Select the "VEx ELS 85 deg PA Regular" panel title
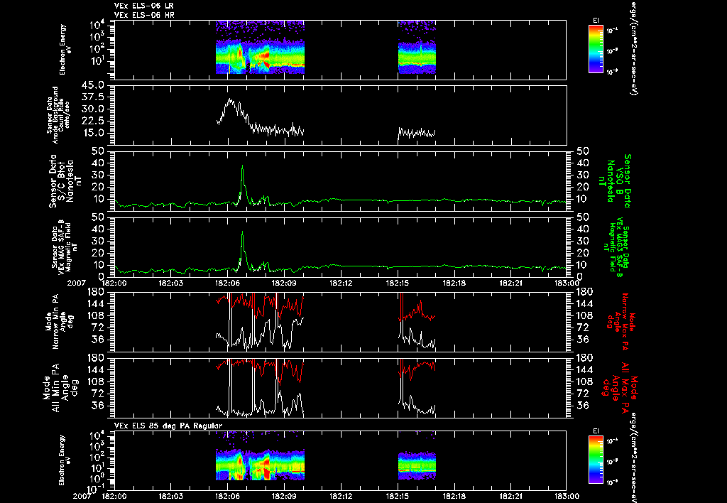727x503 pixels. point(168,426)
